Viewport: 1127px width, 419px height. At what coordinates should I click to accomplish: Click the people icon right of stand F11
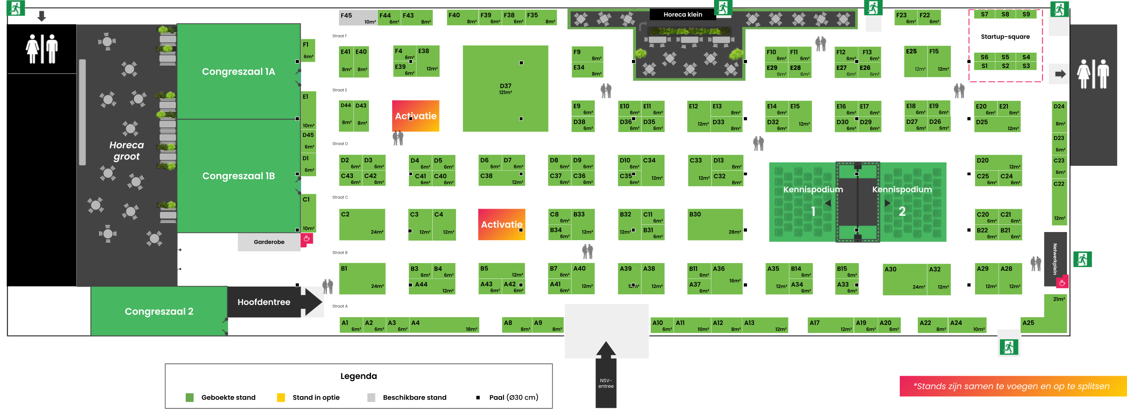[x=821, y=44]
